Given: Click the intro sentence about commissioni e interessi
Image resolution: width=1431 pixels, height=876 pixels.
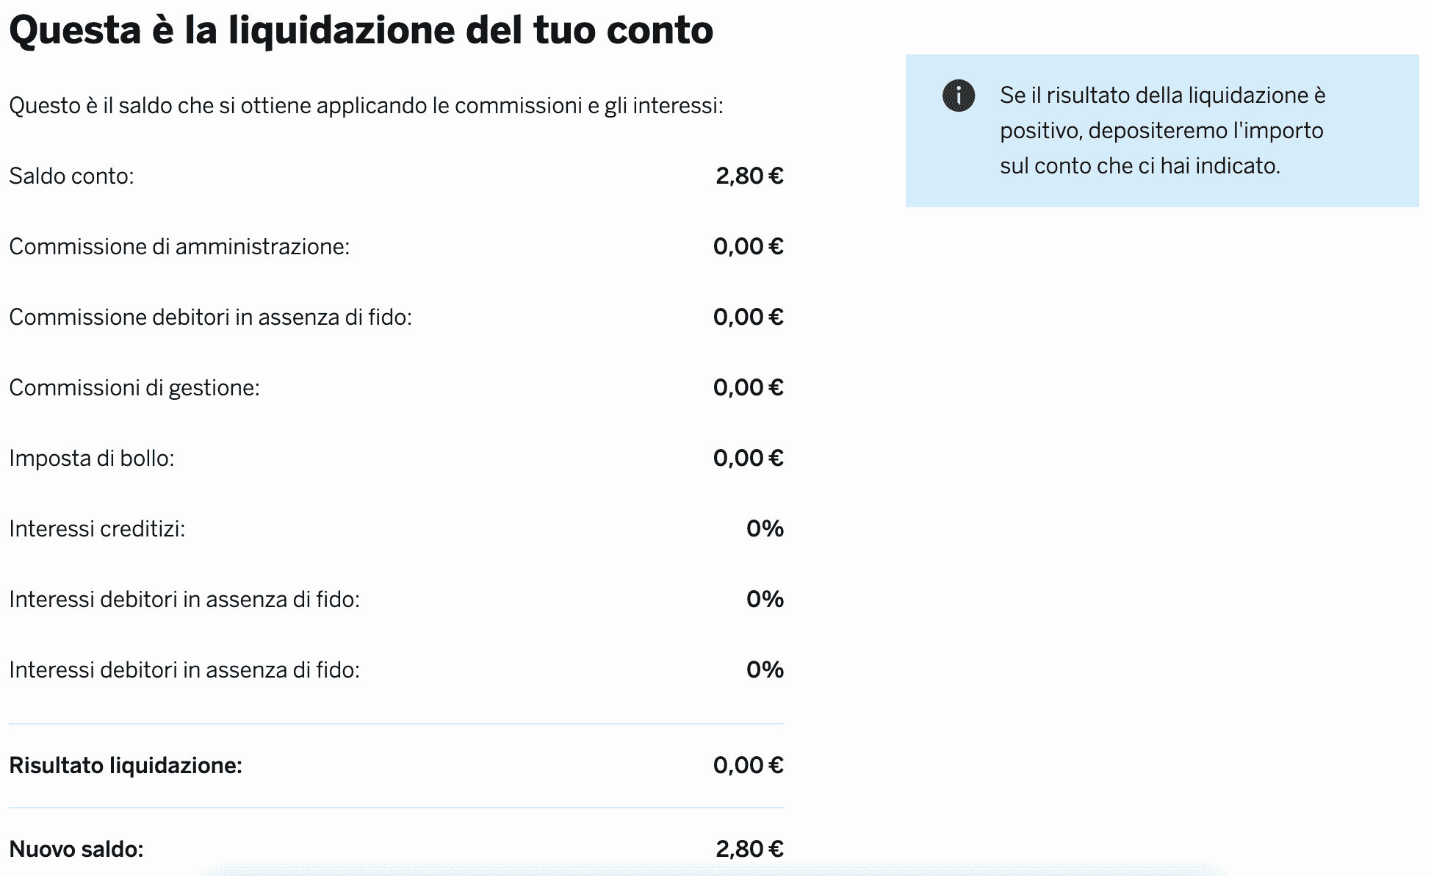Looking at the screenshot, I should tap(366, 107).
